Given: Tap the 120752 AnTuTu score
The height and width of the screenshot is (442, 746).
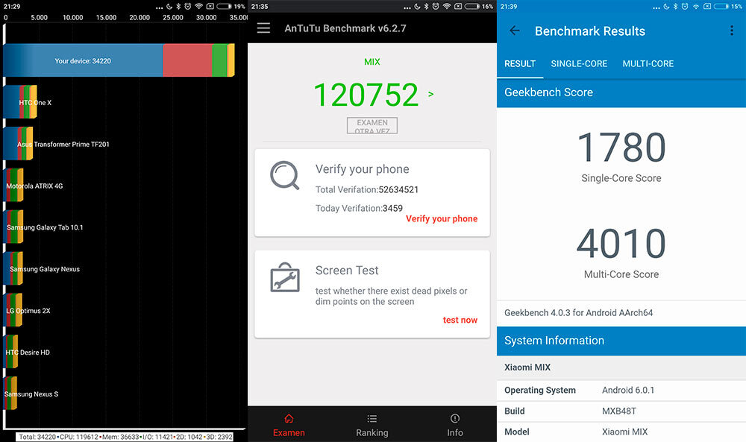Looking at the screenshot, I should click(366, 95).
